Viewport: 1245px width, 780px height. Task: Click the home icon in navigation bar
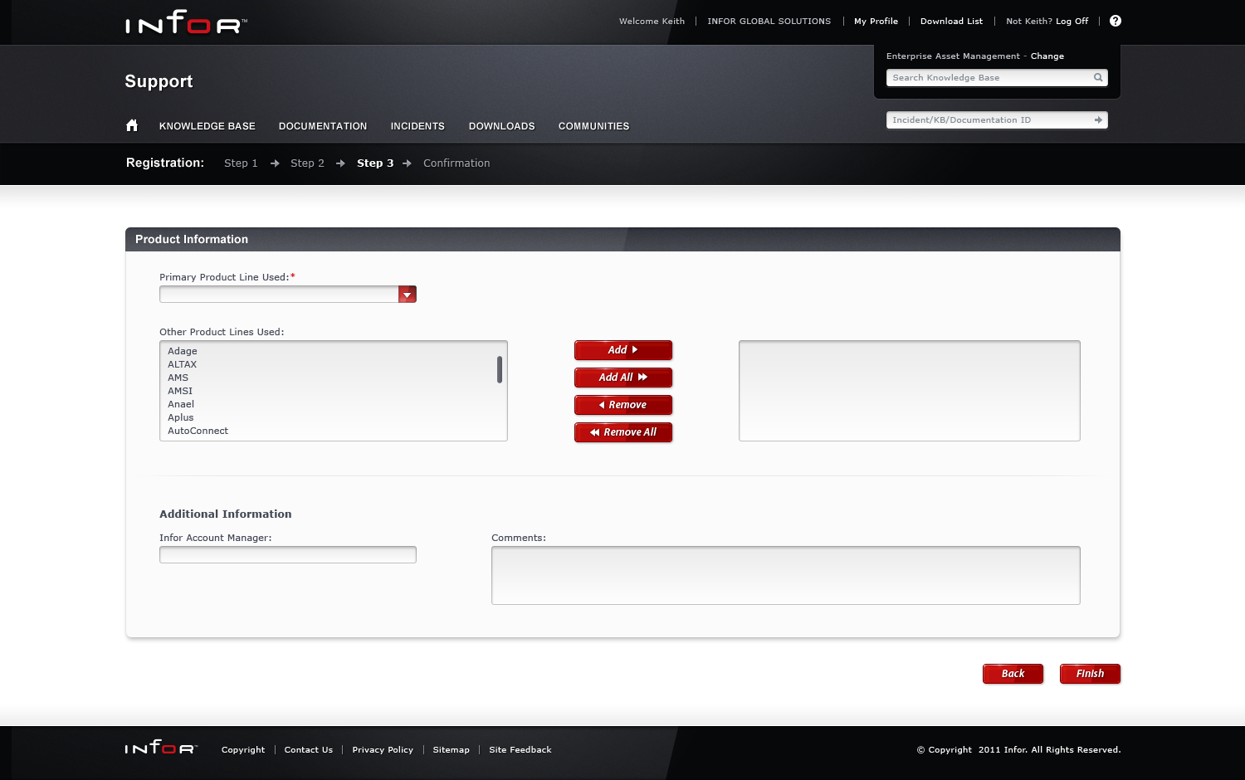[132, 125]
